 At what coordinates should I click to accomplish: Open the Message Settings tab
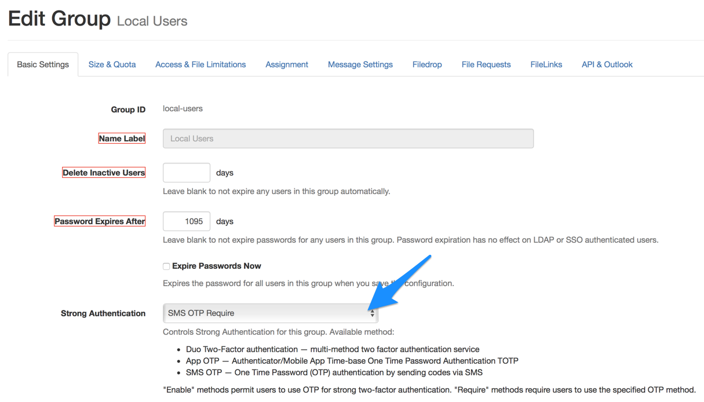pos(360,64)
